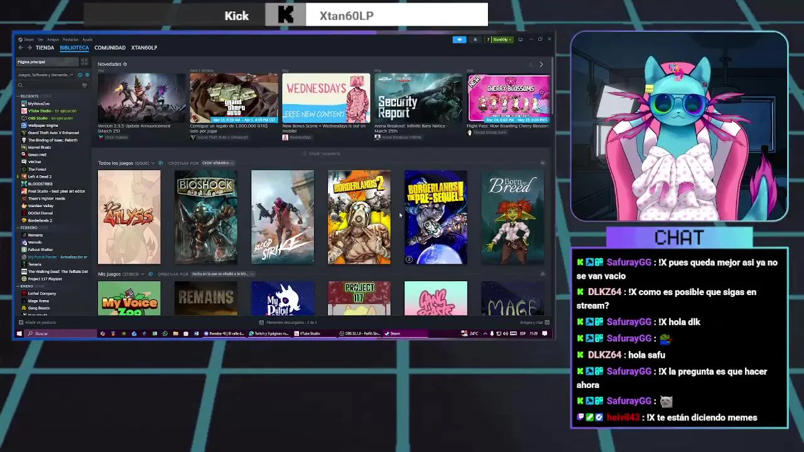Image resolution: width=804 pixels, height=452 pixels.
Task: Switch to the COMUNIDAD tab
Action: (110, 48)
